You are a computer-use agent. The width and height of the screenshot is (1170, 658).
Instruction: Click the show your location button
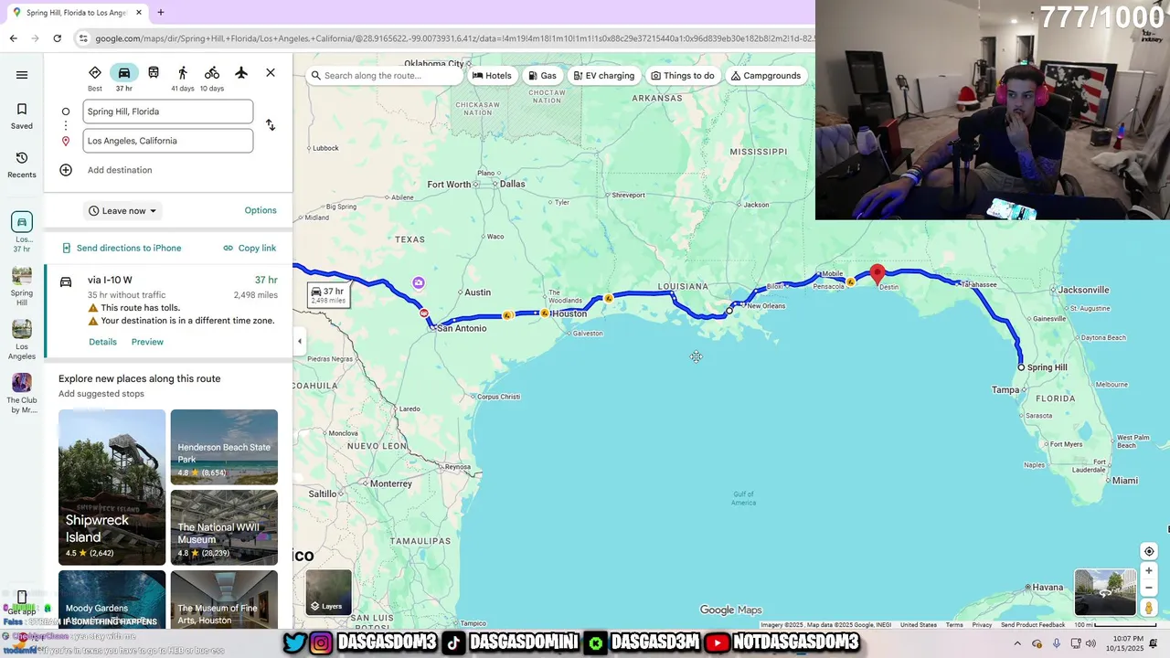1149,551
